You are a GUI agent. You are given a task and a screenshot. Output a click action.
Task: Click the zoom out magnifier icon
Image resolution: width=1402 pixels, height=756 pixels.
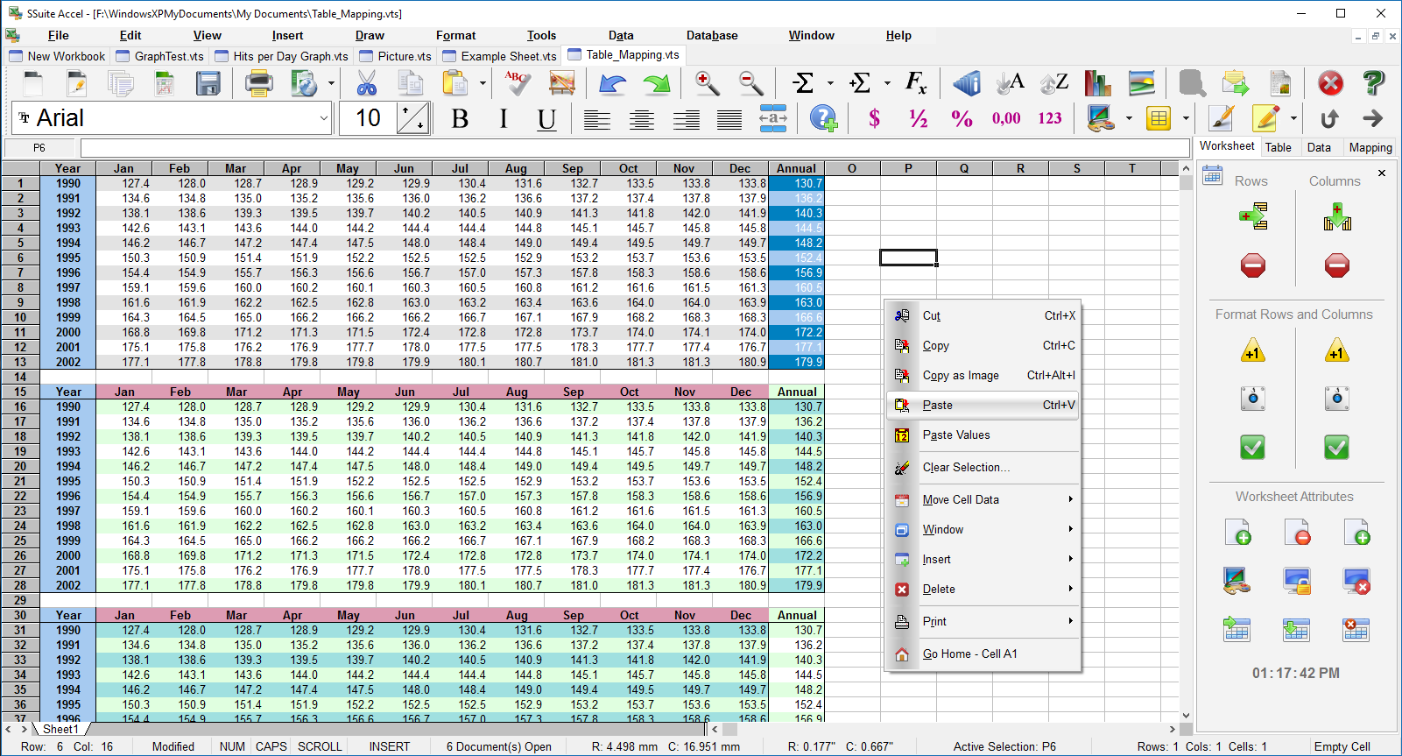(751, 83)
